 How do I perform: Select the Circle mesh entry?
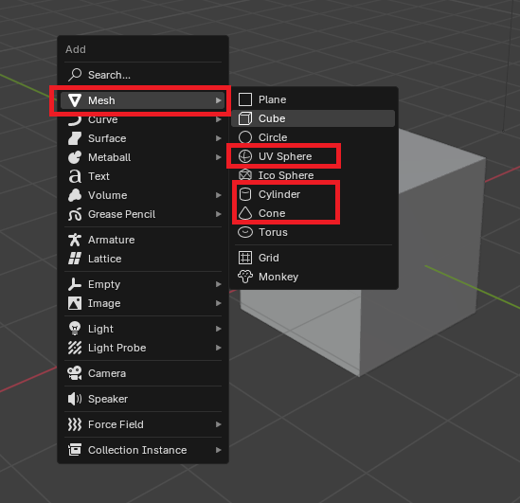(314, 137)
